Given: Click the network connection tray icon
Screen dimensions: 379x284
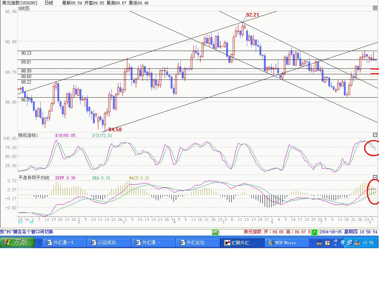Looking at the screenshot, I should click(349, 243).
